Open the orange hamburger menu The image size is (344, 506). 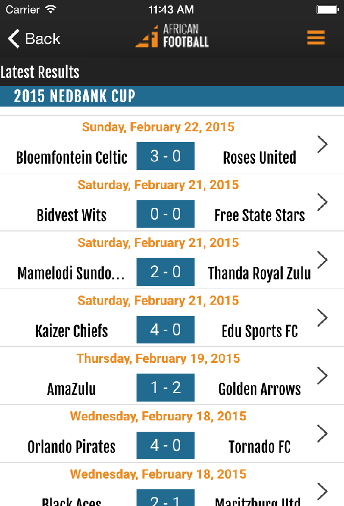(x=316, y=38)
